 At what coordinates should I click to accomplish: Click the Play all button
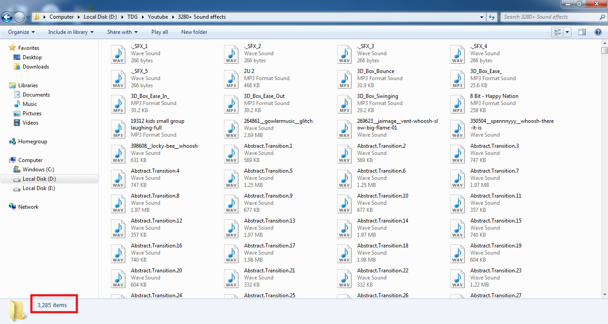tap(159, 32)
